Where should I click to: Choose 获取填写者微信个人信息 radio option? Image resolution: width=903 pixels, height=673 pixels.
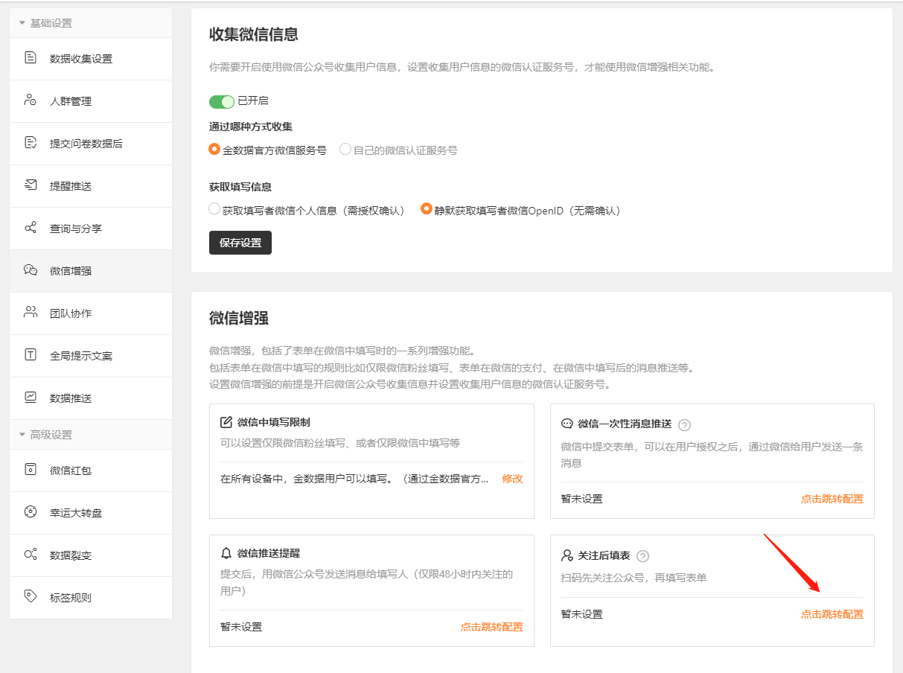[x=214, y=209]
